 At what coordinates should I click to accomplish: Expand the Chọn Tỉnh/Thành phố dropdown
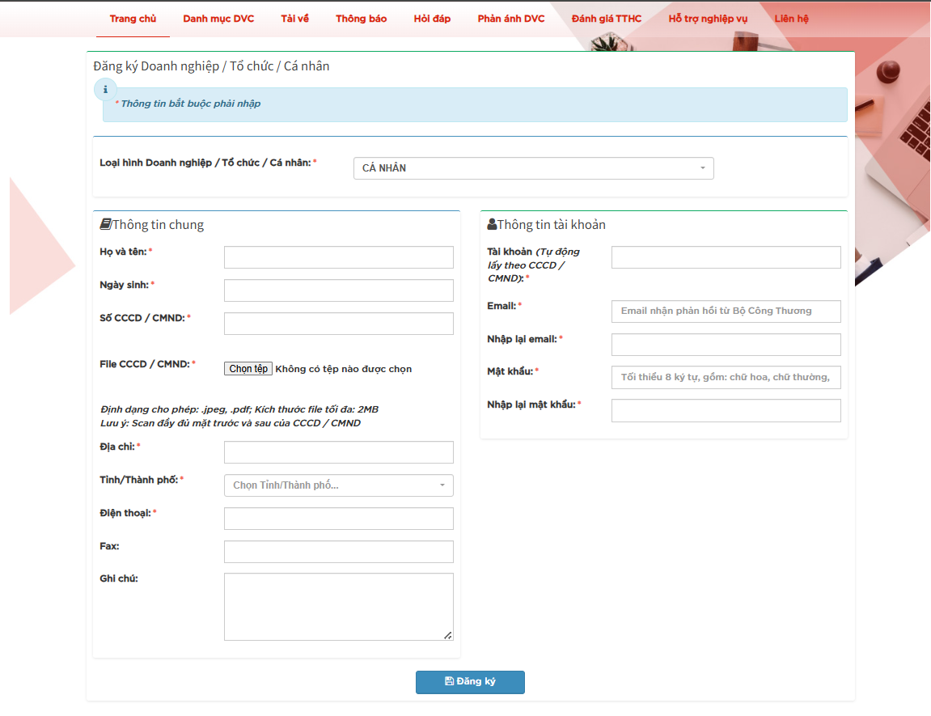tap(338, 485)
